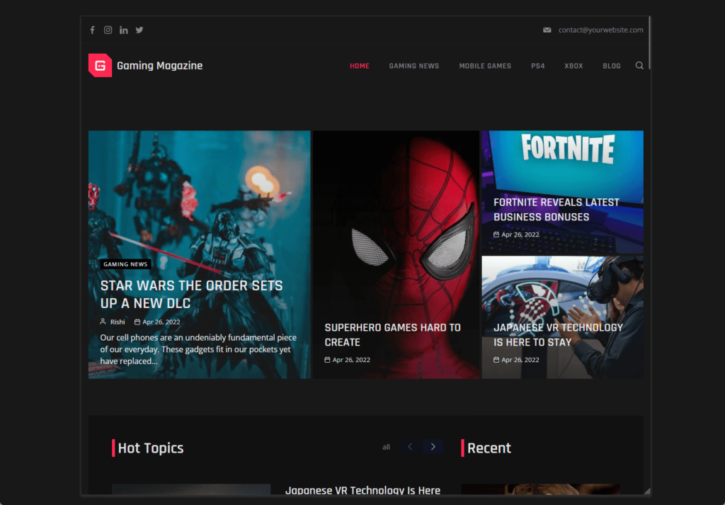
Task: Select the 'all' filter in Hot Topics
Action: (x=386, y=447)
